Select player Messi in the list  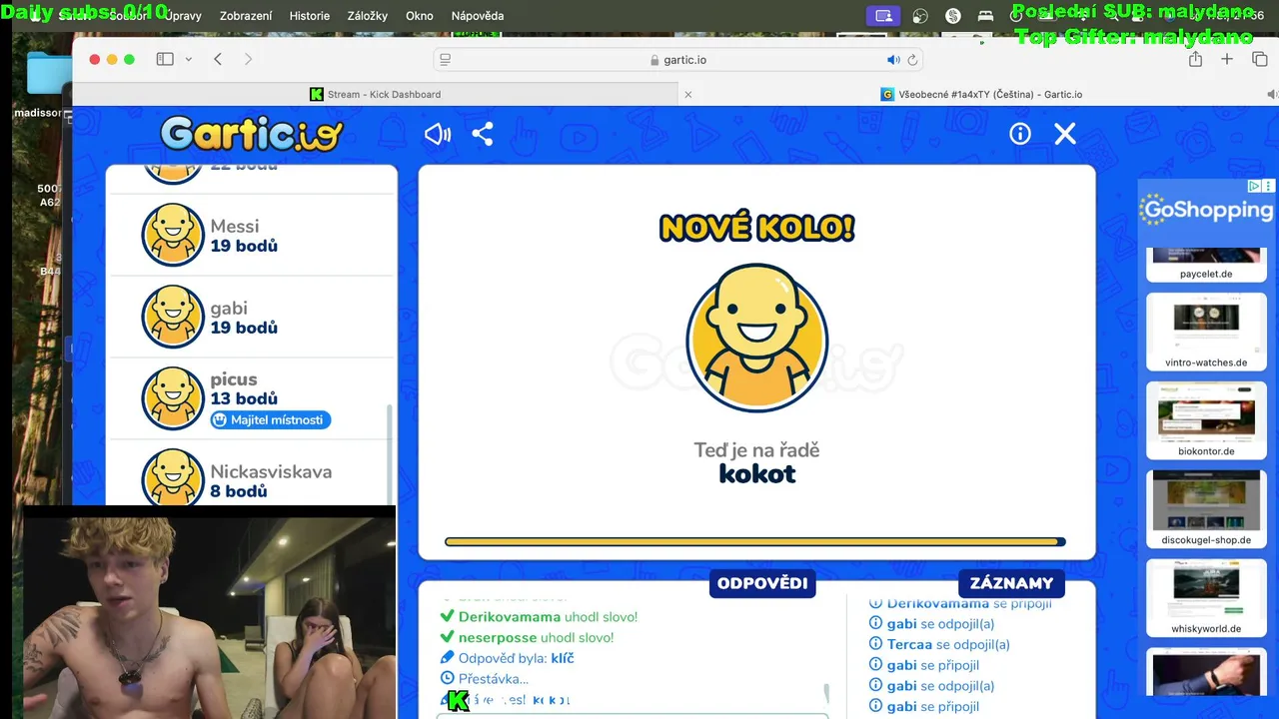(x=252, y=235)
